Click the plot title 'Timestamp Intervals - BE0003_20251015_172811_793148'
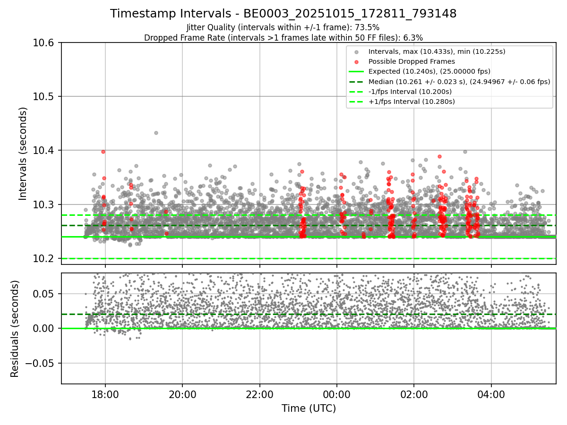Screen dimensions: 567x425 [x=283, y=14]
